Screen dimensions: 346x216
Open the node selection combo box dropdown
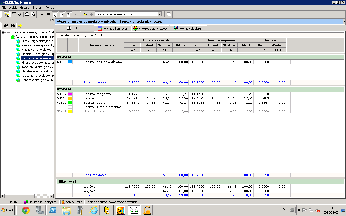click(x=160, y=14)
